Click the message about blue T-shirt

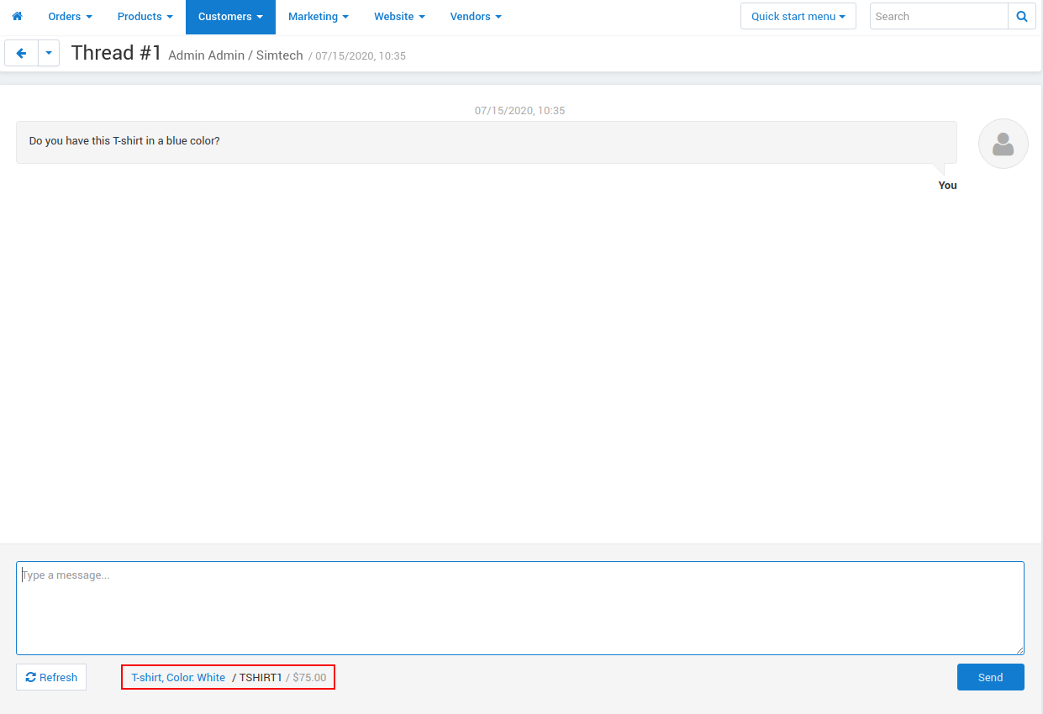pos(487,142)
